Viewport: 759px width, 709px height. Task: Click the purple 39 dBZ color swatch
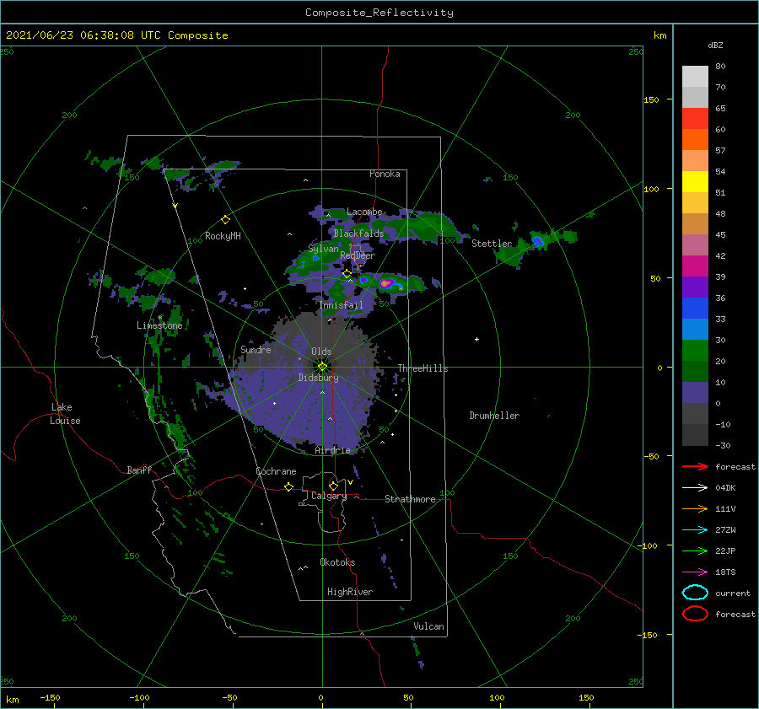(x=695, y=287)
